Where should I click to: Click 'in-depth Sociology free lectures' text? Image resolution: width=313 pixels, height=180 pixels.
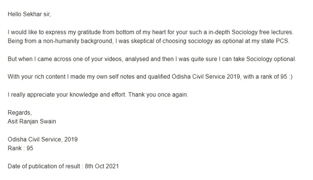251,32
